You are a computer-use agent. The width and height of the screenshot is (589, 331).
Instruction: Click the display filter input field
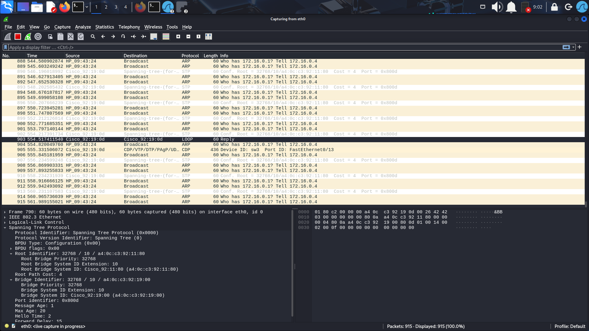coord(285,47)
